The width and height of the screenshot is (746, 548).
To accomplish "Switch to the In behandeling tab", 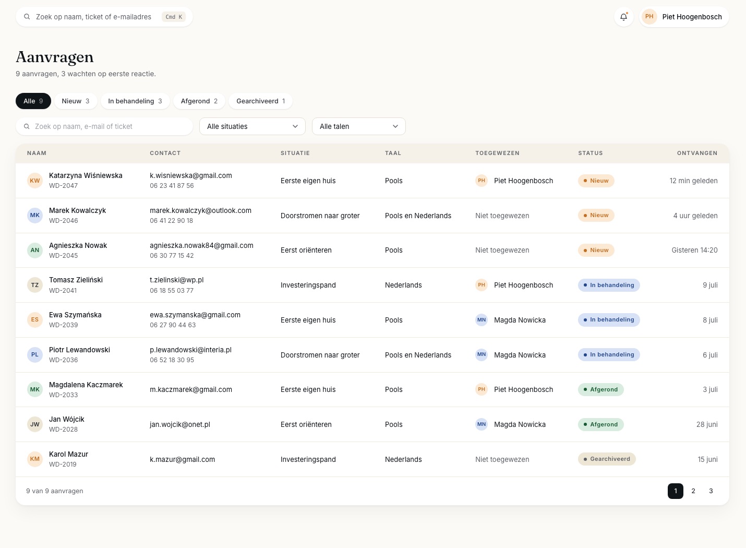I will tap(135, 101).
